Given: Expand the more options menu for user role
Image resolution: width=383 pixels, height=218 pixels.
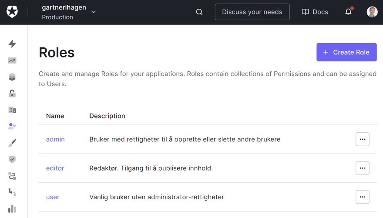Looking at the screenshot, I should (x=363, y=197).
